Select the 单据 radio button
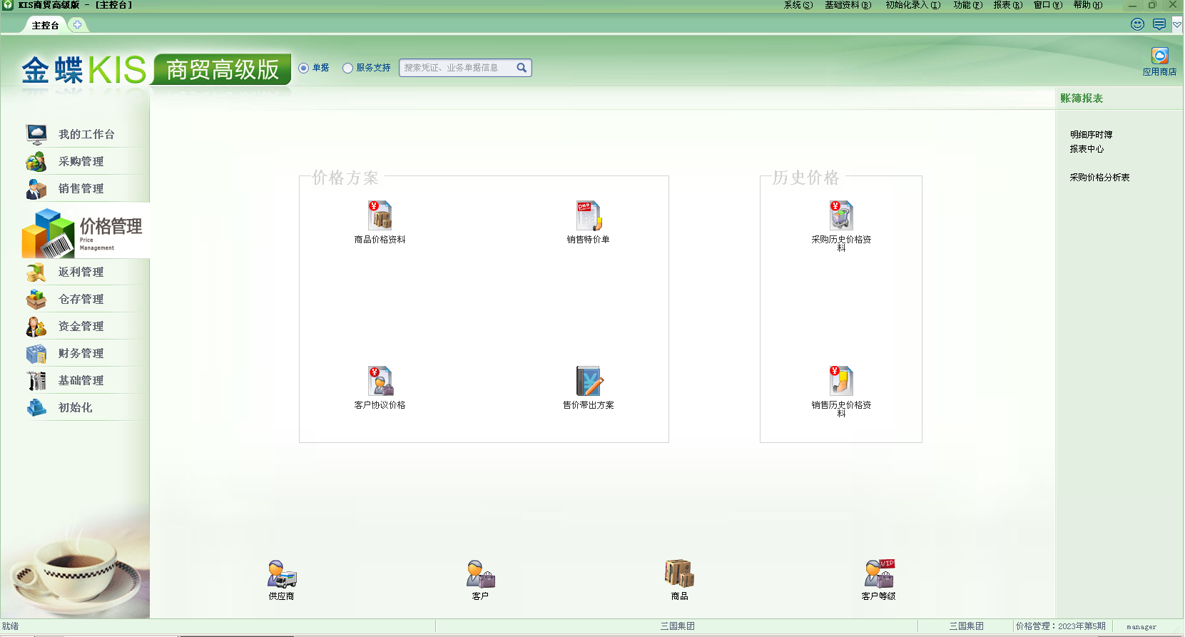Viewport: 1185px width, 637px height. pyautogui.click(x=304, y=68)
